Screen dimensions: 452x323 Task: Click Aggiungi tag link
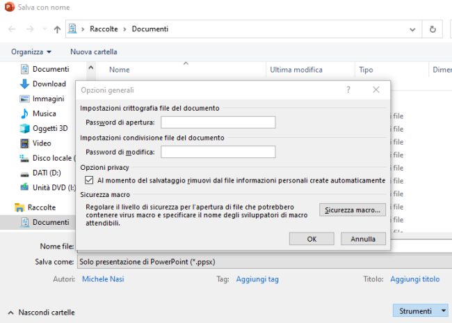coord(257,279)
